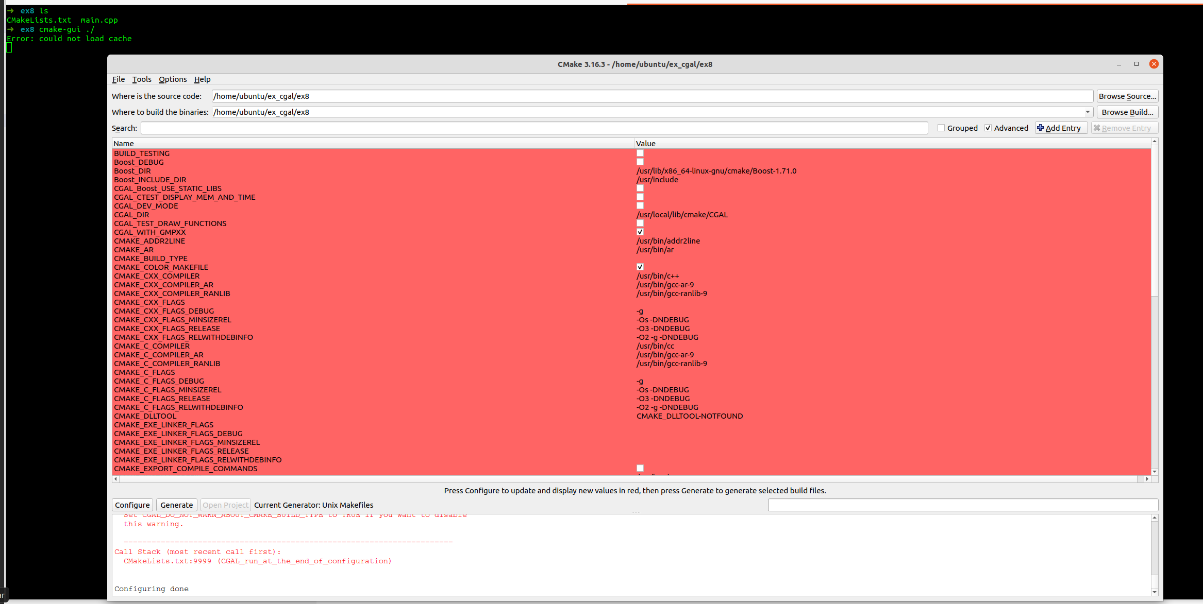This screenshot has height=604, width=1203.
Task: Enable the BUILD_TESTING checkbox
Action: coord(640,153)
